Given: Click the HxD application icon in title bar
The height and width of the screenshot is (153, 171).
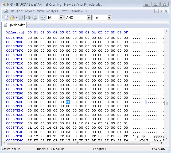Looking at the screenshot, I should coord(4,4).
